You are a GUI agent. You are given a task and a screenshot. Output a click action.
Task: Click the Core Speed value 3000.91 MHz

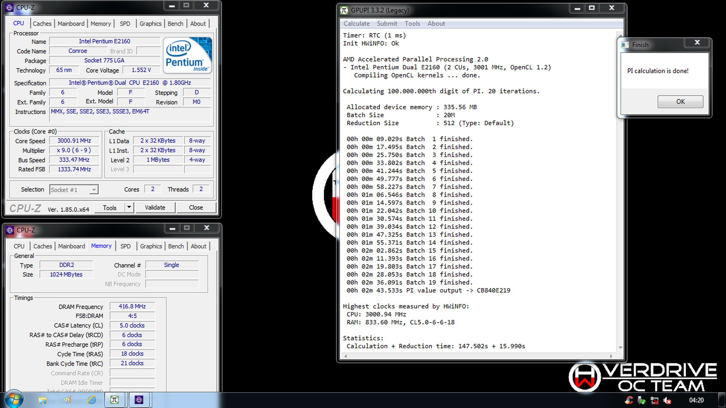[74, 141]
